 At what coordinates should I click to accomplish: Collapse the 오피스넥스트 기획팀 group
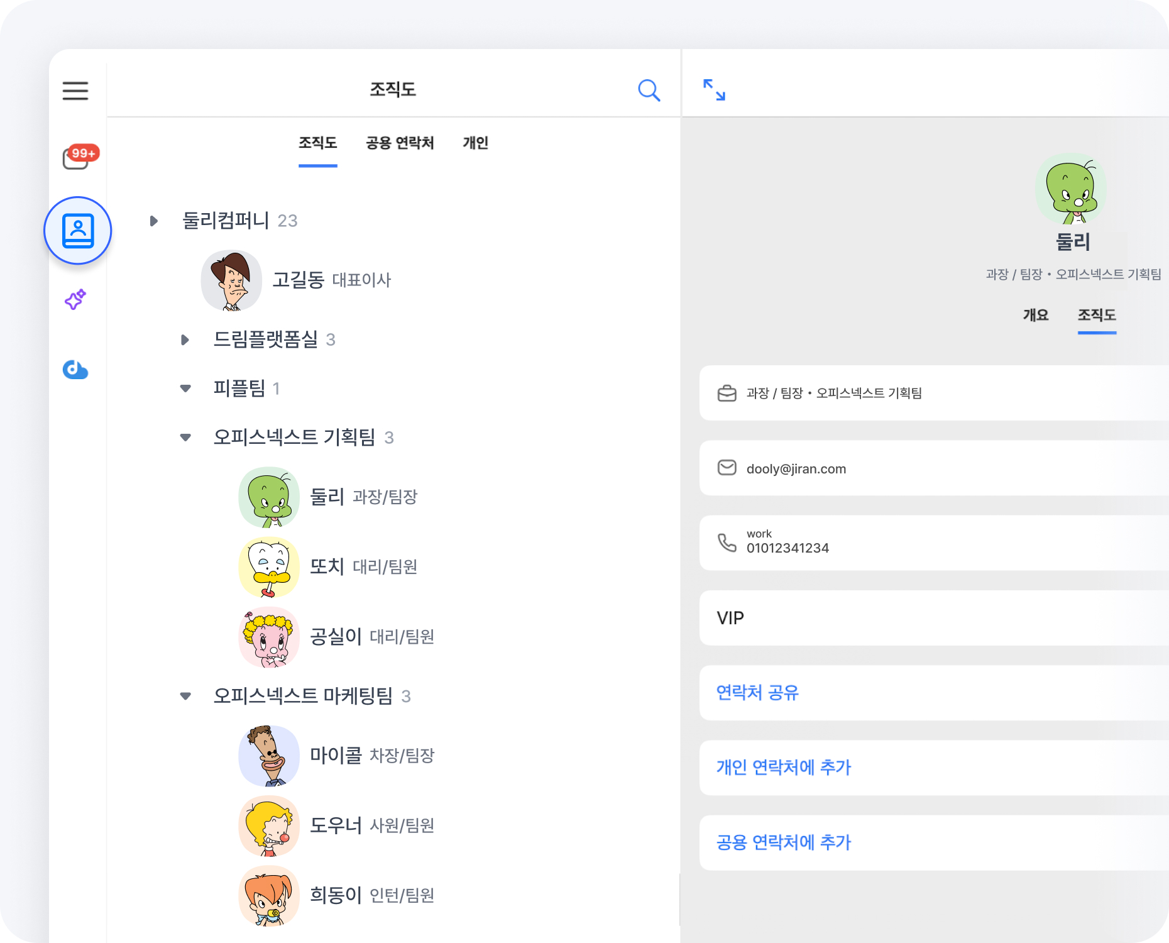click(x=185, y=438)
